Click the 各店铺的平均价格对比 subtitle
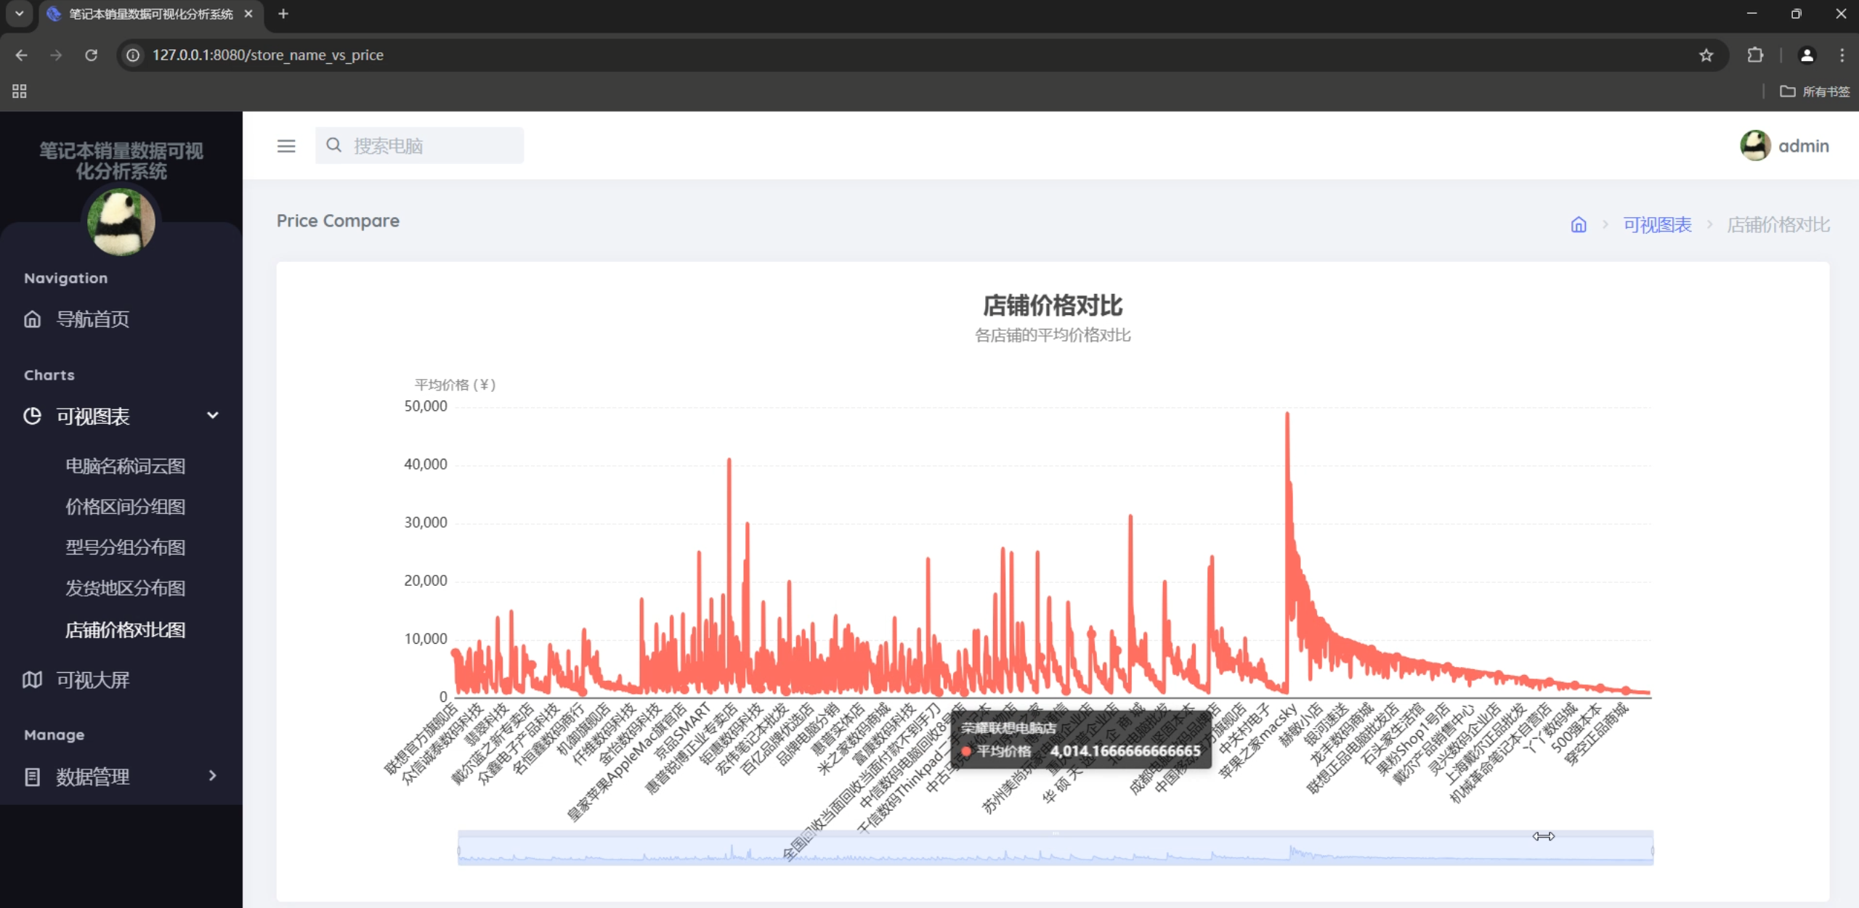Viewport: 1859px width, 908px height. tap(1053, 335)
